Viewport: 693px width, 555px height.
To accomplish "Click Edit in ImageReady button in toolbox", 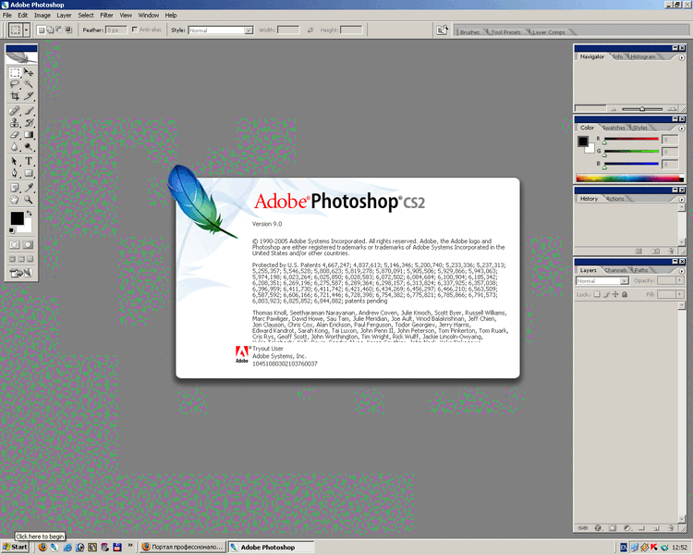I will 21,273.
